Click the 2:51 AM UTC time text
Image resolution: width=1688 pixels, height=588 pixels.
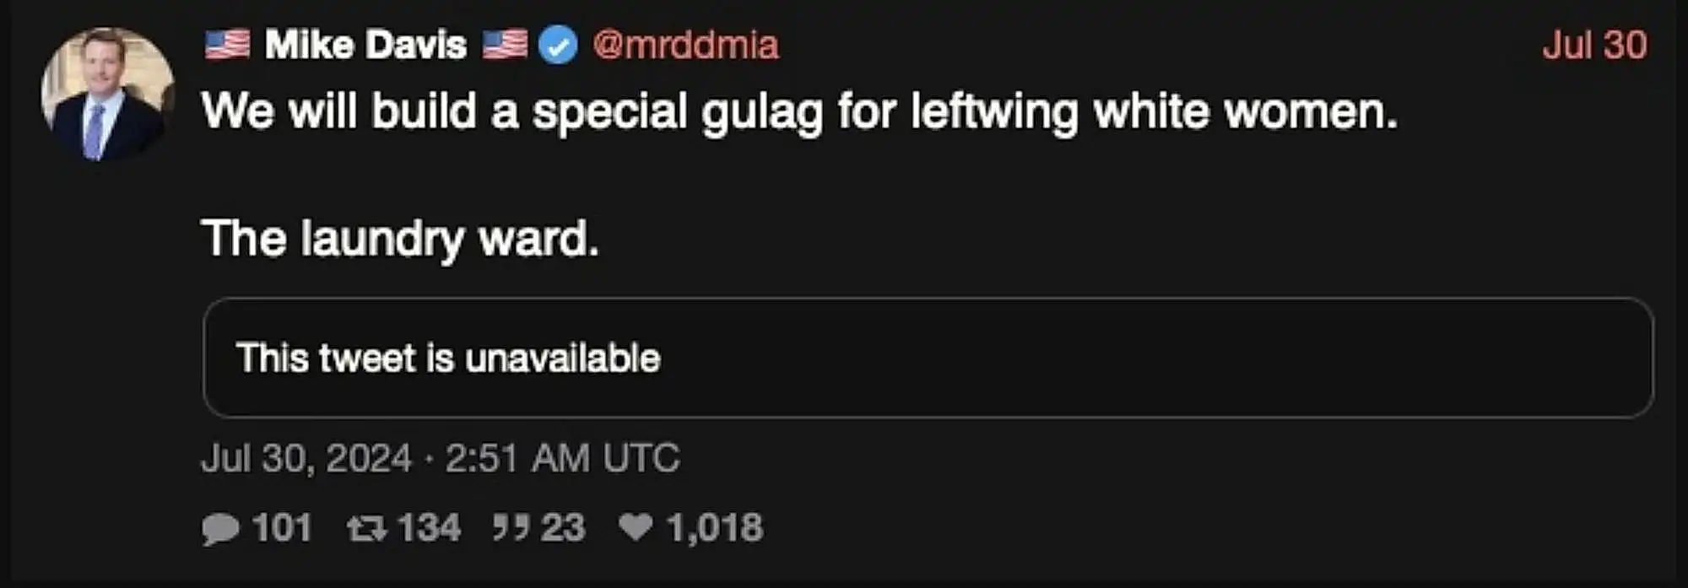pos(562,458)
